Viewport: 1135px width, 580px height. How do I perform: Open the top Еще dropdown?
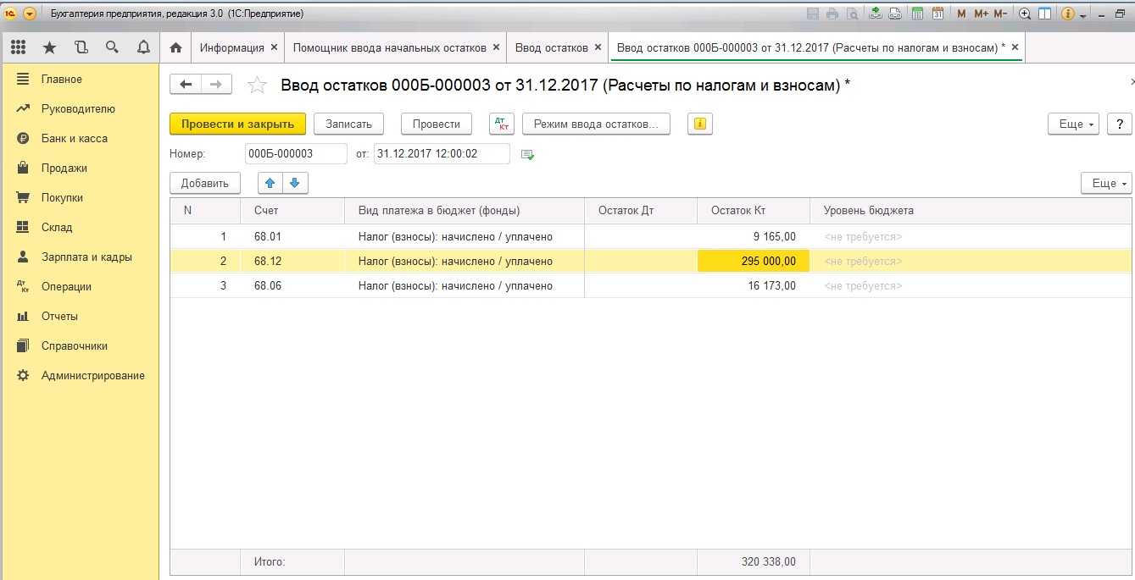[x=1073, y=124]
